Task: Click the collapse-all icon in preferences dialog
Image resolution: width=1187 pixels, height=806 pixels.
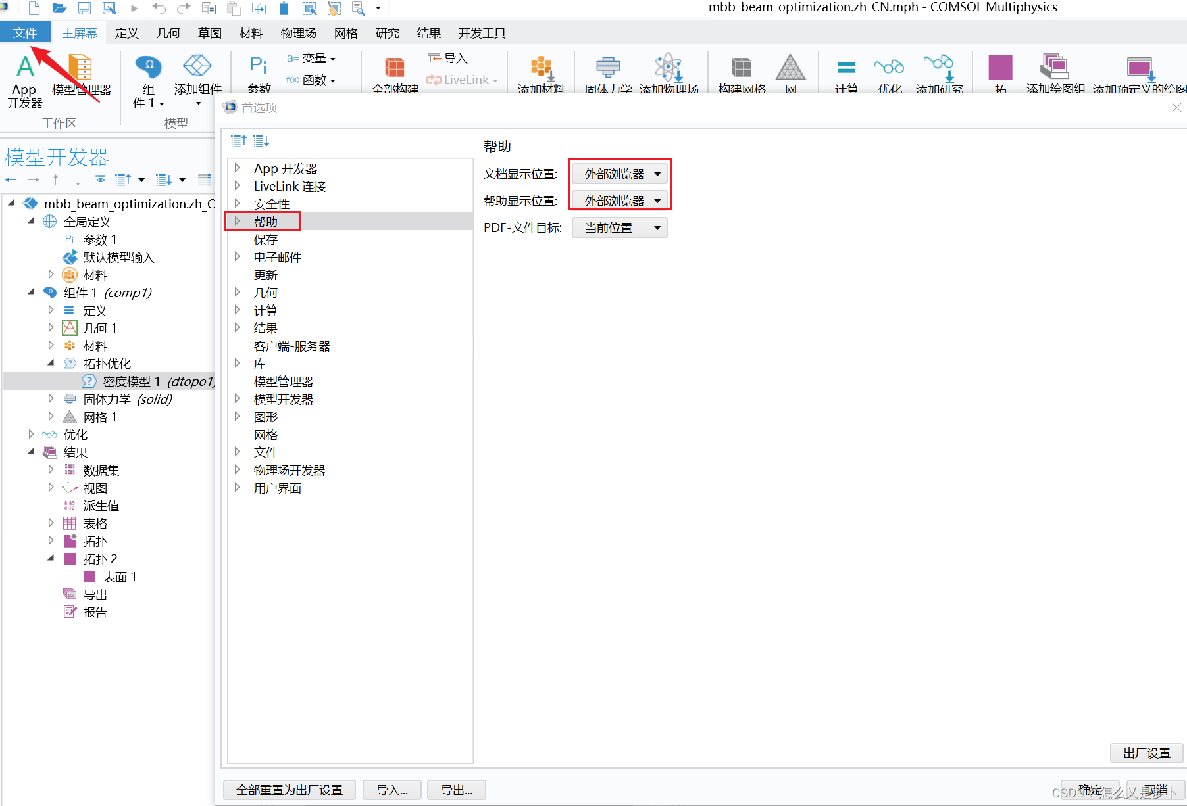Action: [x=239, y=141]
